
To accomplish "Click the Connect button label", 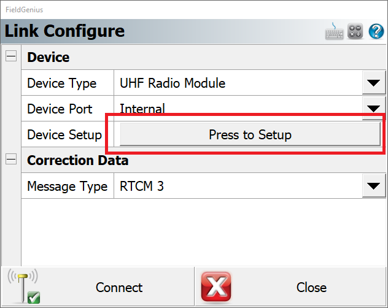I will pyautogui.click(x=119, y=288).
